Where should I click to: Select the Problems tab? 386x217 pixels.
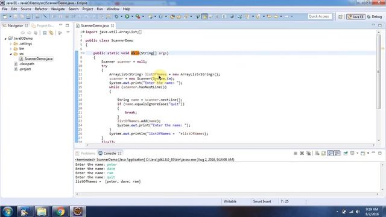pos(85,153)
